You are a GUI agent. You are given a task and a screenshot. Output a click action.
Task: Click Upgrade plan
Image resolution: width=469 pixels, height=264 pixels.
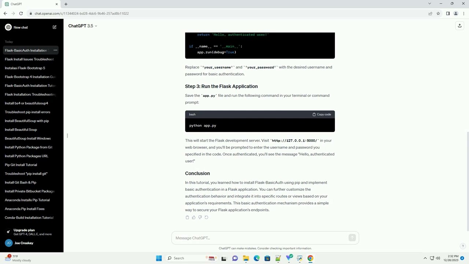point(32,232)
